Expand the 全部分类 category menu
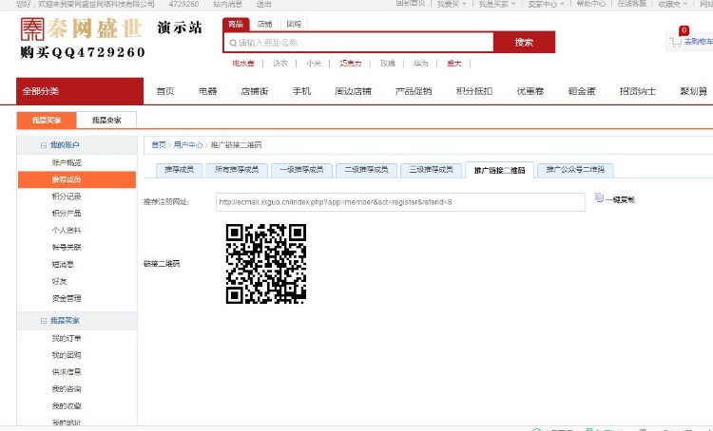The width and height of the screenshot is (713, 431). click(80, 91)
